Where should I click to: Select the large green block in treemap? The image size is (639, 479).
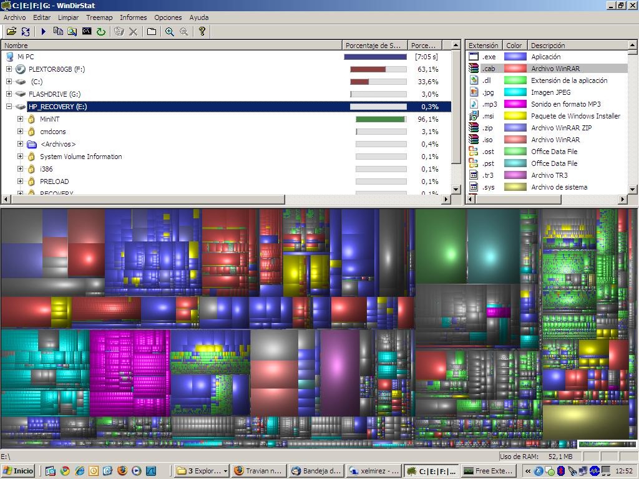[441, 246]
